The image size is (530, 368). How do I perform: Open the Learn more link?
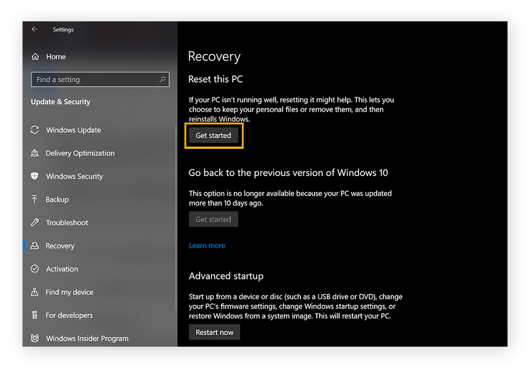tap(207, 246)
